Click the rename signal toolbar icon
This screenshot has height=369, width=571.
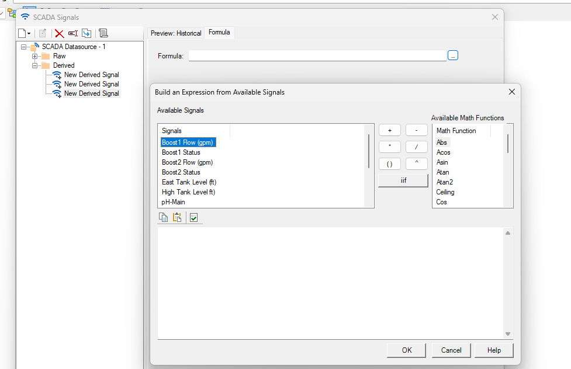coord(73,33)
